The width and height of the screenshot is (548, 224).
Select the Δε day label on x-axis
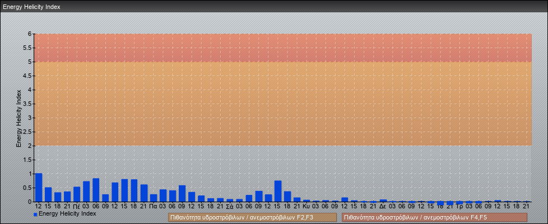pyautogui.click(x=383, y=206)
